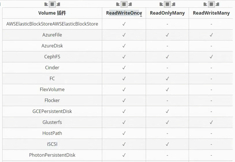Center-align the ReadOnlyMany column

pos(167,4)
